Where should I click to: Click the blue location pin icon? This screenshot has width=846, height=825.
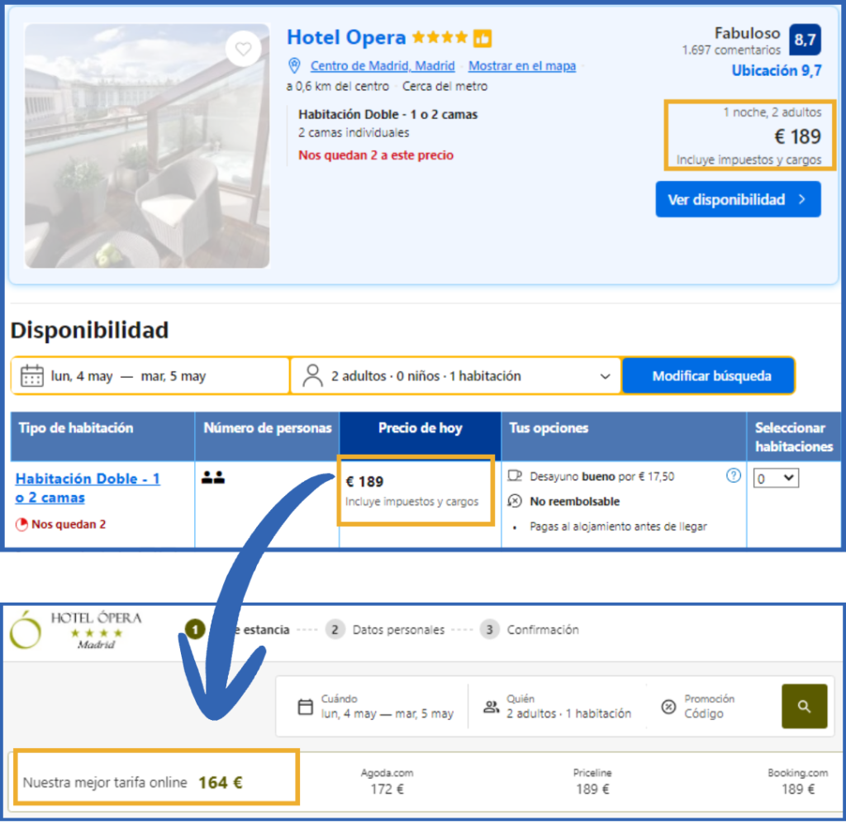pos(294,66)
